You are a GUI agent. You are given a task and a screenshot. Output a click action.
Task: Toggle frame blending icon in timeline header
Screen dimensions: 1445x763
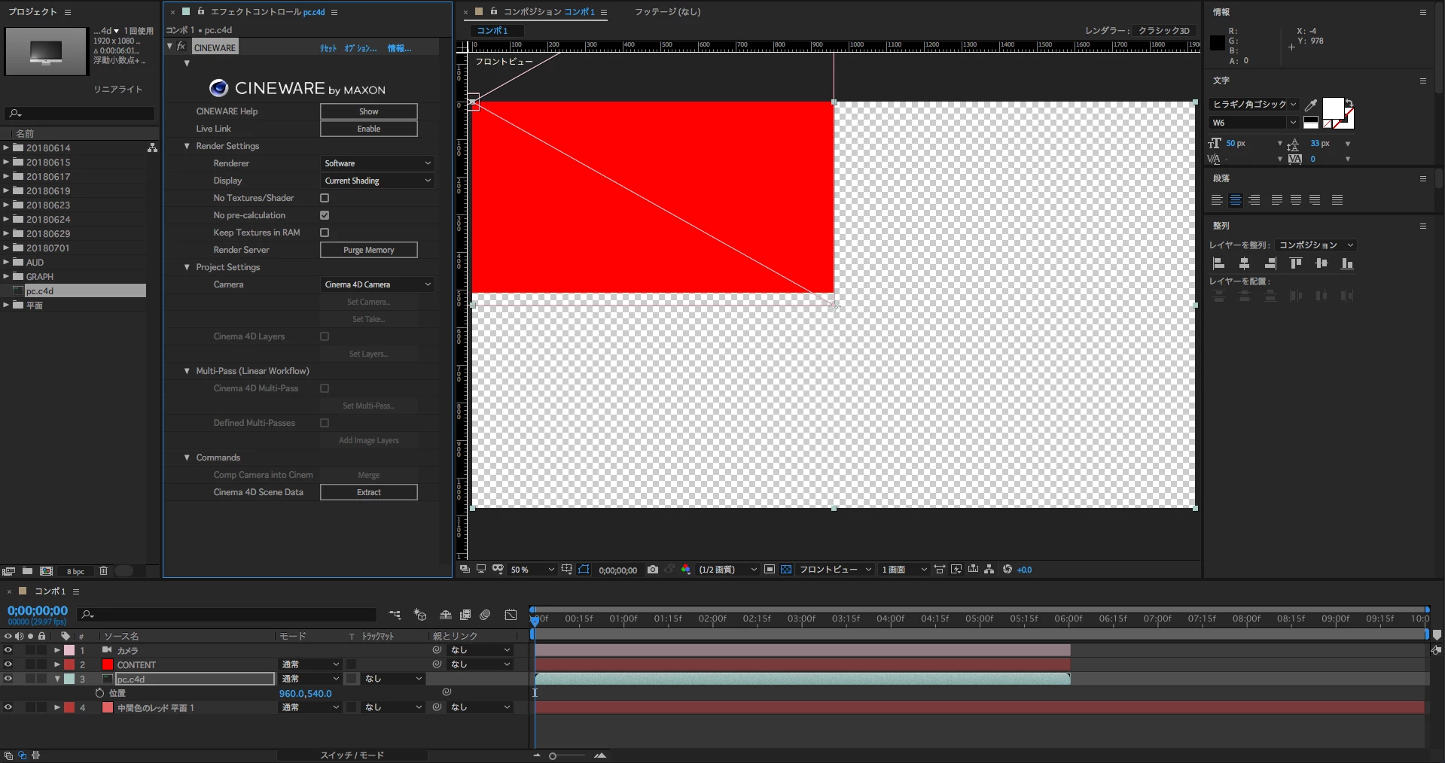pyautogui.click(x=465, y=615)
